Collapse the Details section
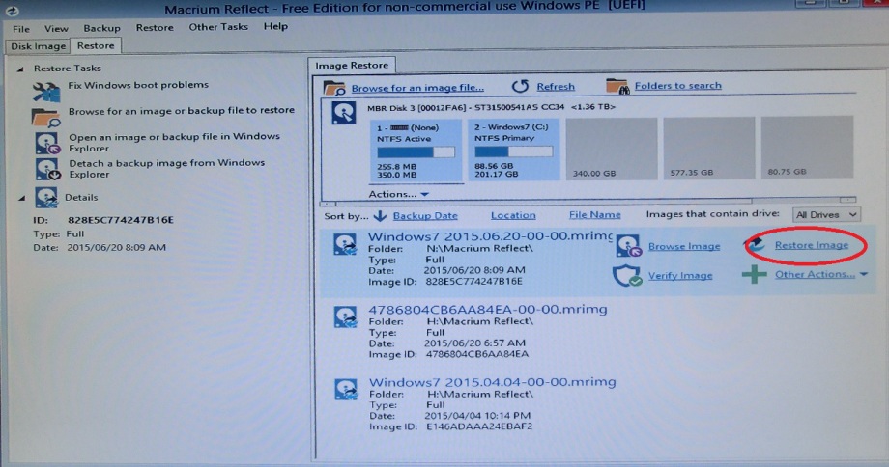889x467 pixels. pos(22,198)
